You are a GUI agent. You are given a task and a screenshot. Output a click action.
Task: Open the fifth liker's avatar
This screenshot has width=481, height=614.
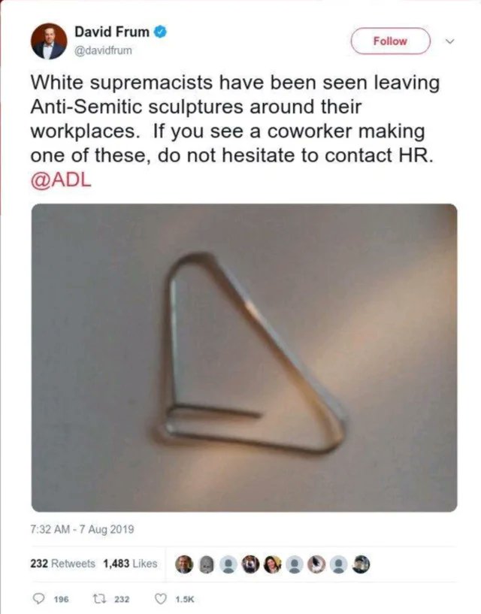[x=273, y=564]
